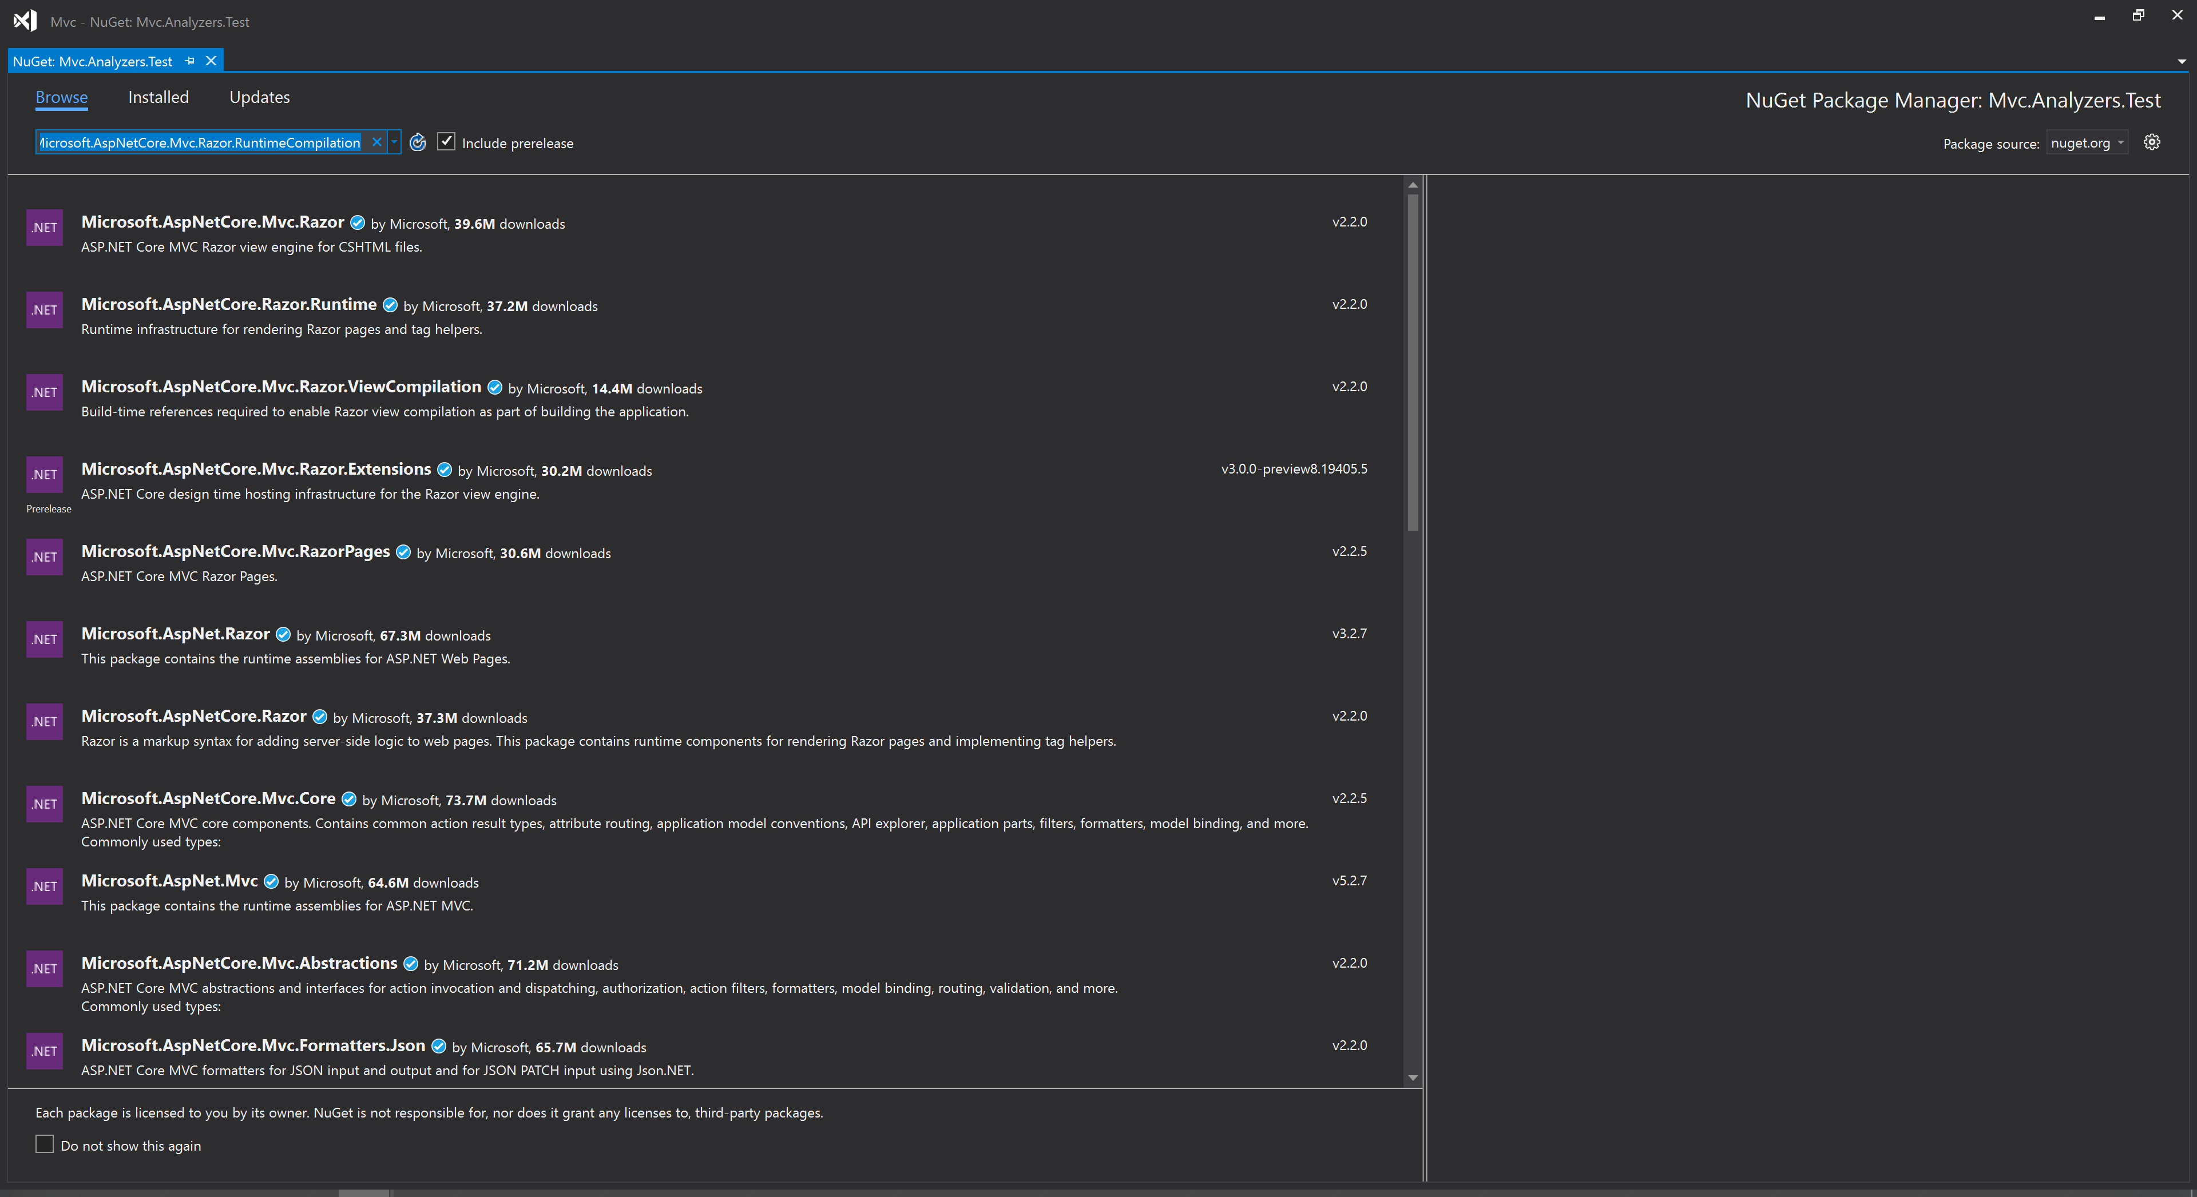Open NuGet package source settings gear

coord(2152,142)
